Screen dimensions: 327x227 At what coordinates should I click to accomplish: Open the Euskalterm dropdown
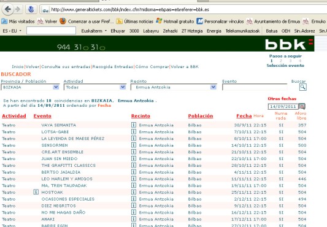tap(94, 31)
